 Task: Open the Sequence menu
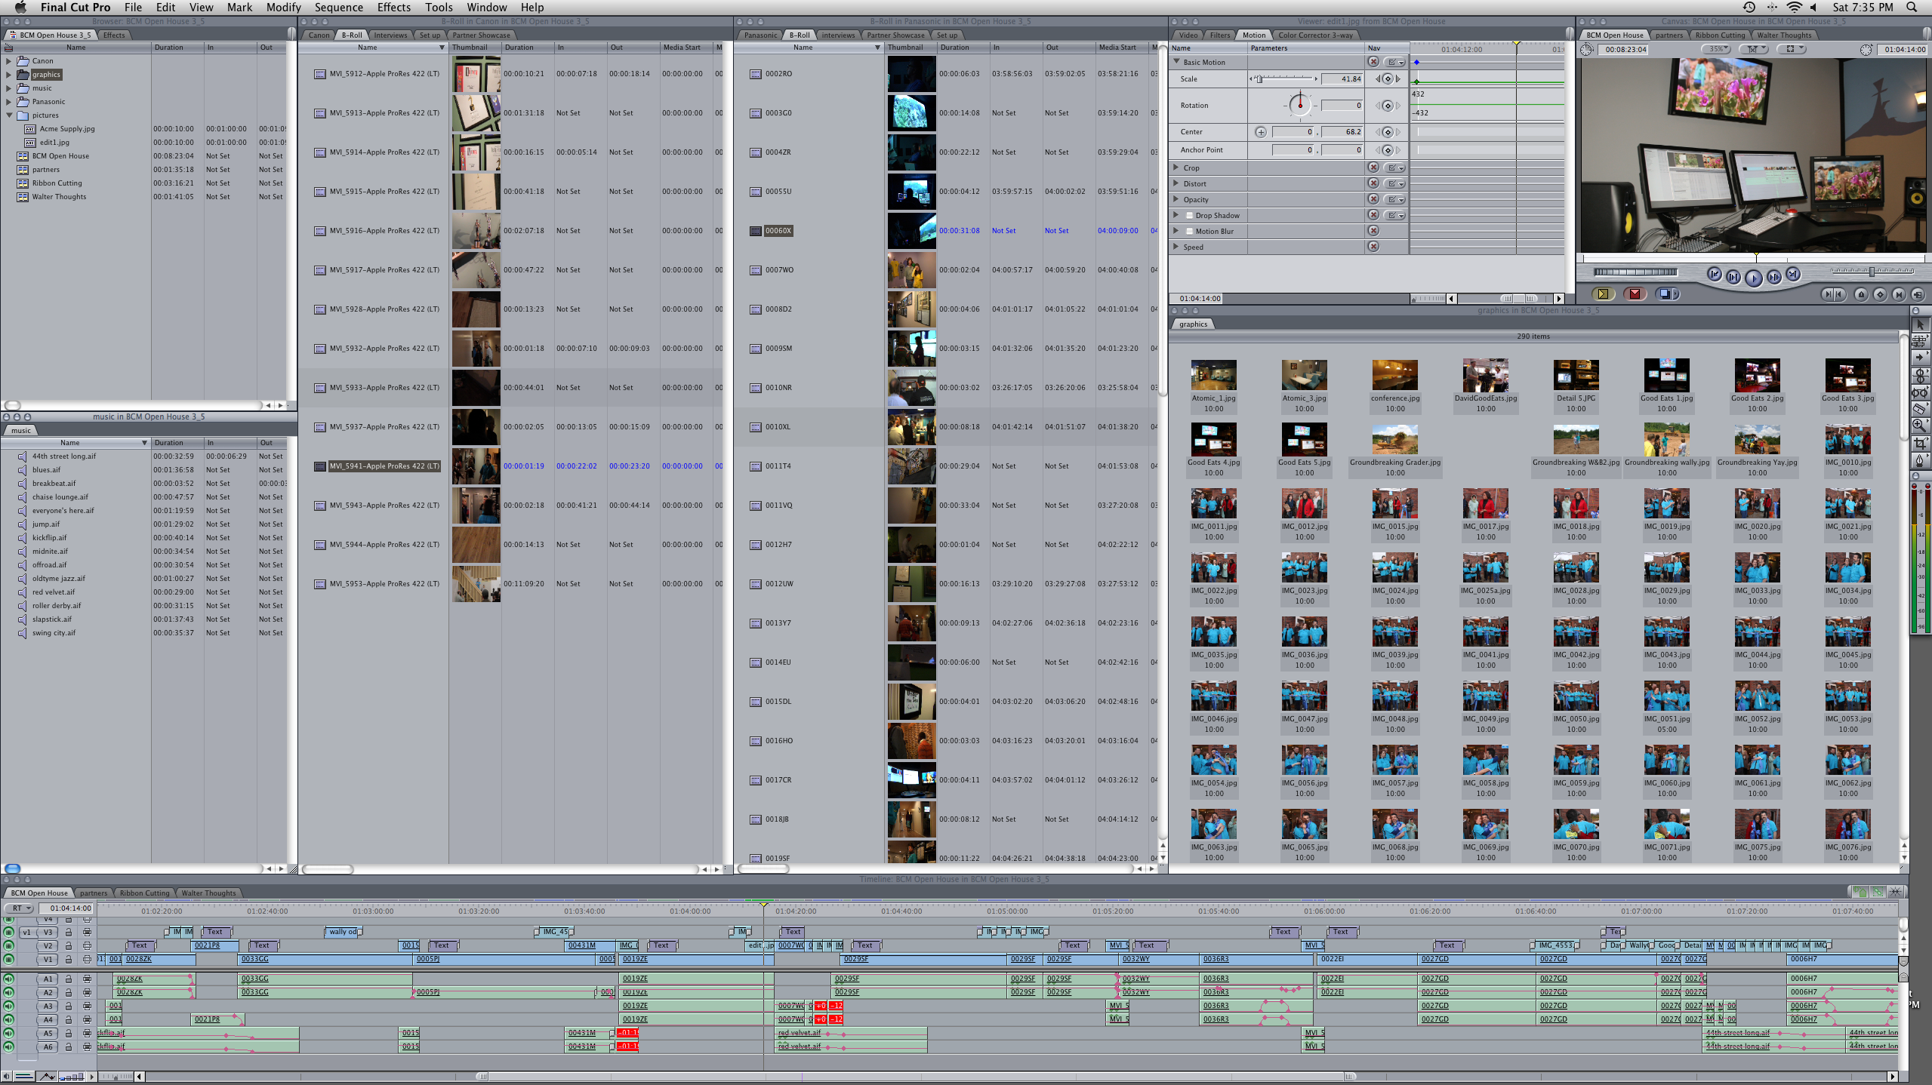338,8
